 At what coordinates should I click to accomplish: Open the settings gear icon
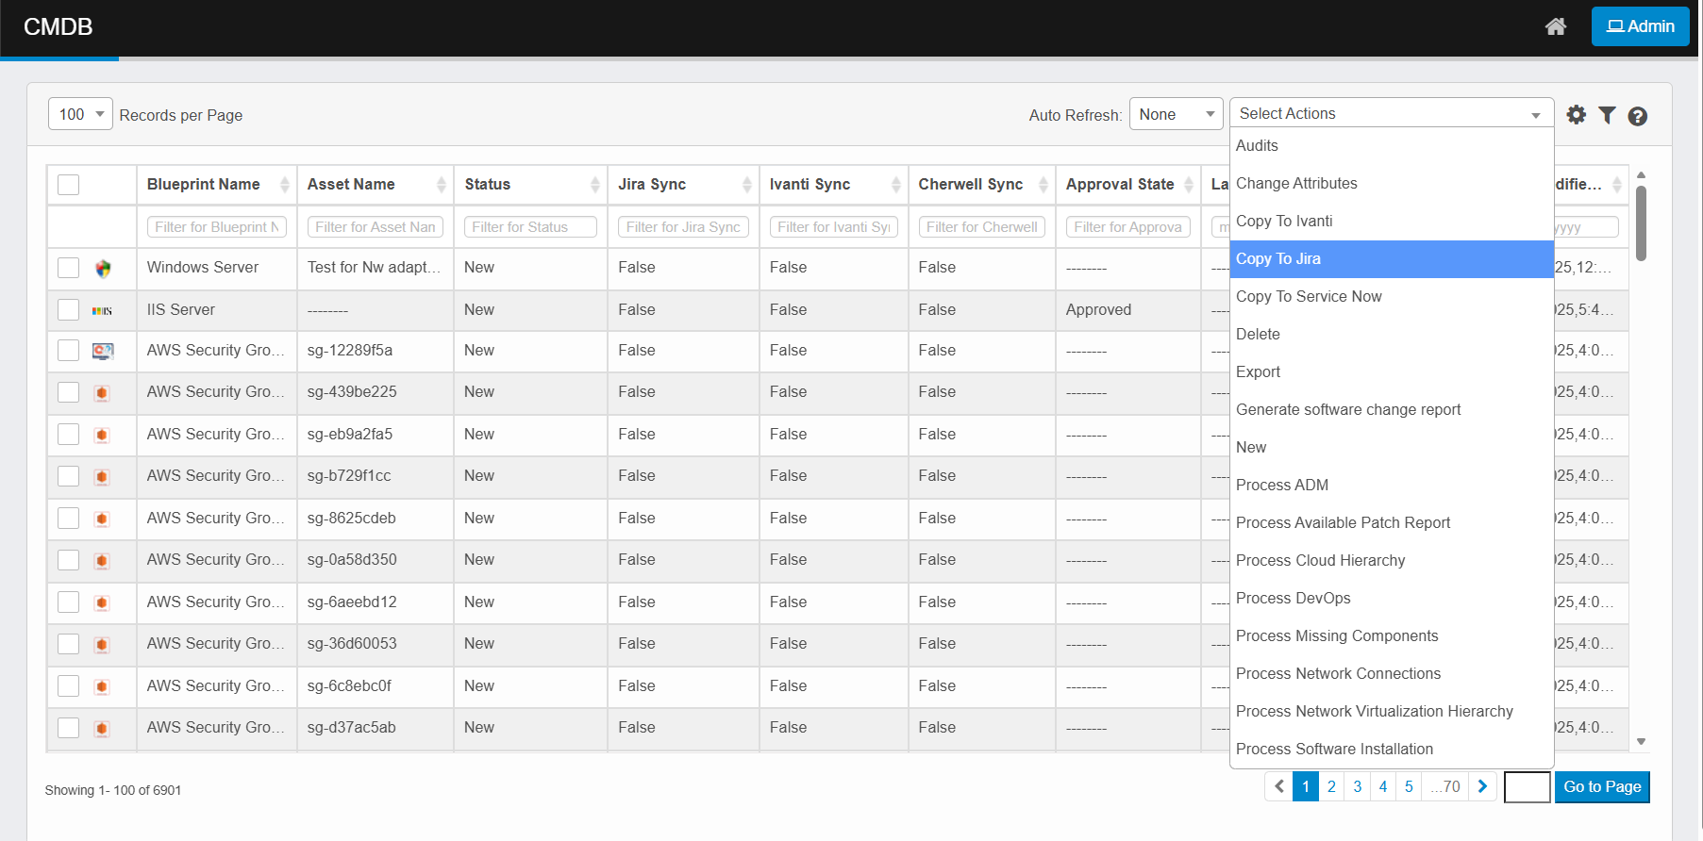1576,115
